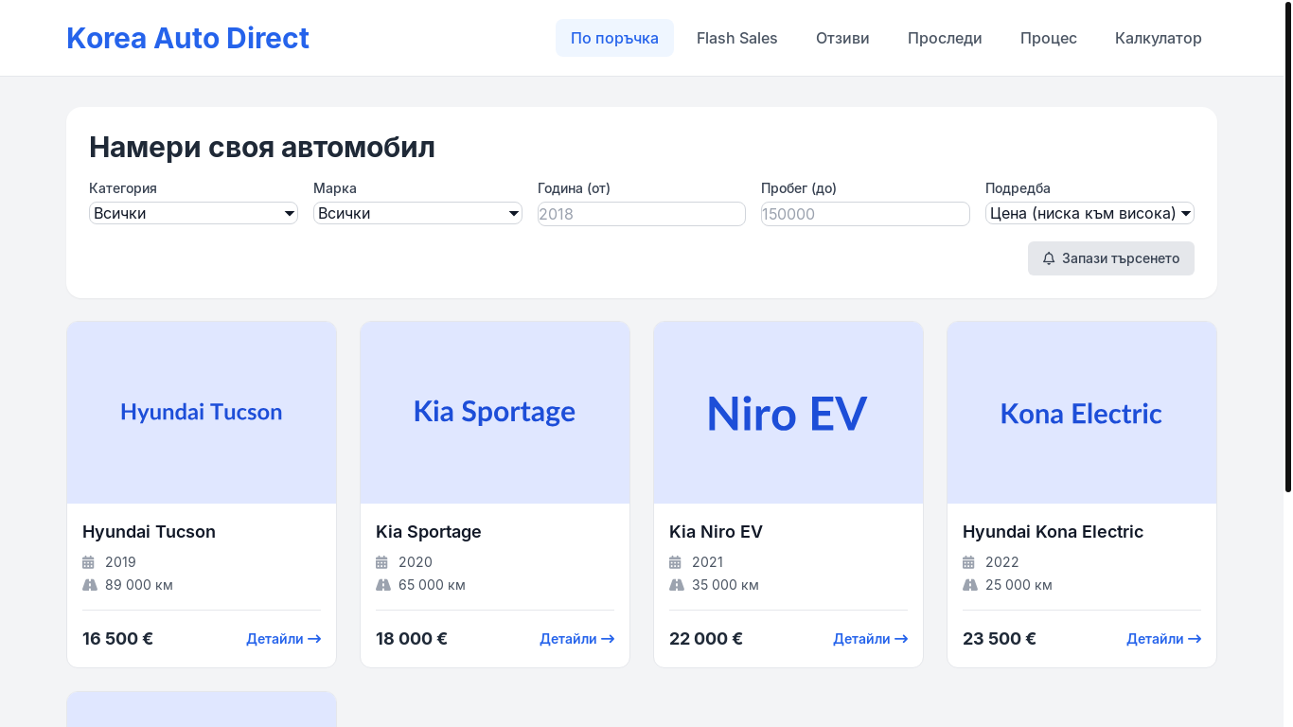Go to Flash Sales in navigation
The image size is (1293, 727).
(x=736, y=38)
